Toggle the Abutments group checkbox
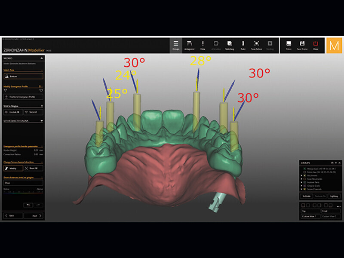Viewport: 344px width, 258px height. tap(305, 175)
